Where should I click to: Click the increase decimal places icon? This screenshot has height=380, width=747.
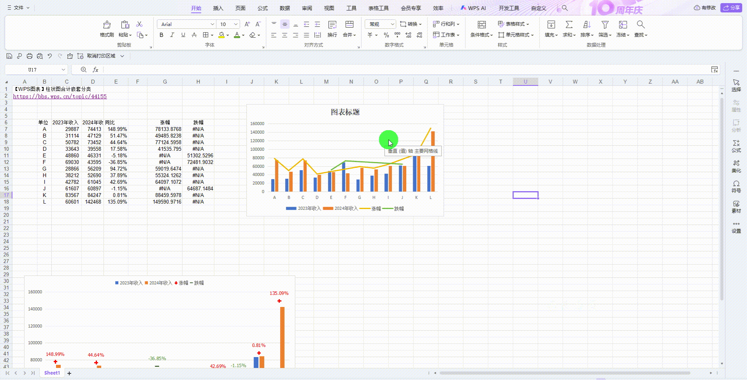click(x=408, y=35)
